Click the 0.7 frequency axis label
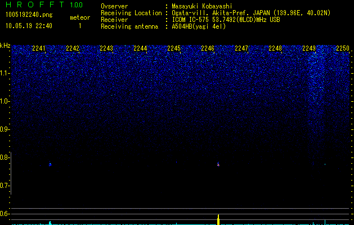 tap(5, 185)
